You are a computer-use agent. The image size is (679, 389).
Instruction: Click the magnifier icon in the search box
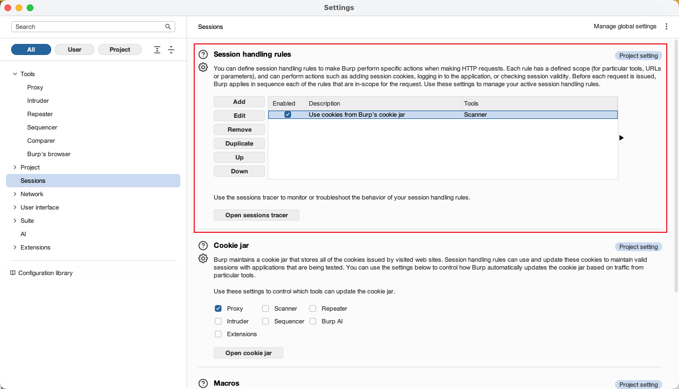click(x=168, y=27)
